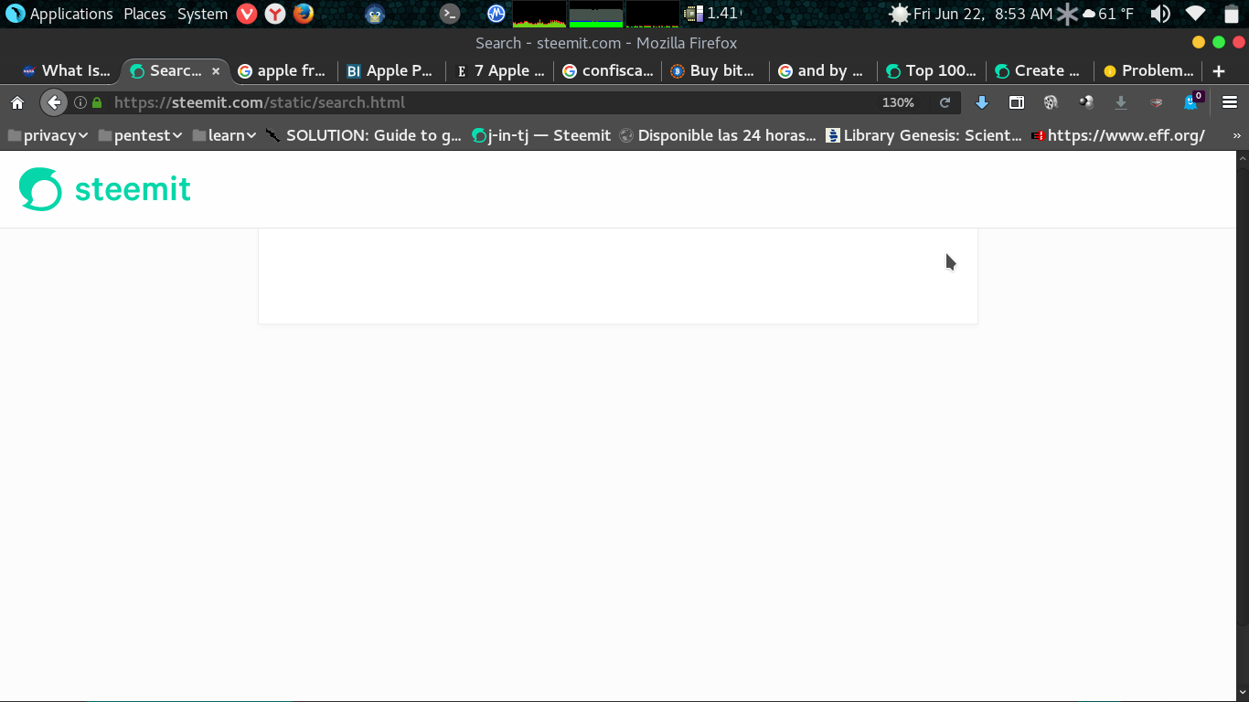Switch to the "and by..." Google tab
Viewport: 1249px width, 702px height.
coord(823,70)
